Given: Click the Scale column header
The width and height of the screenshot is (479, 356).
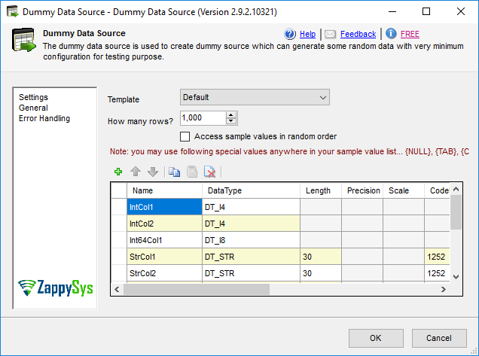Looking at the screenshot, I should (403, 190).
